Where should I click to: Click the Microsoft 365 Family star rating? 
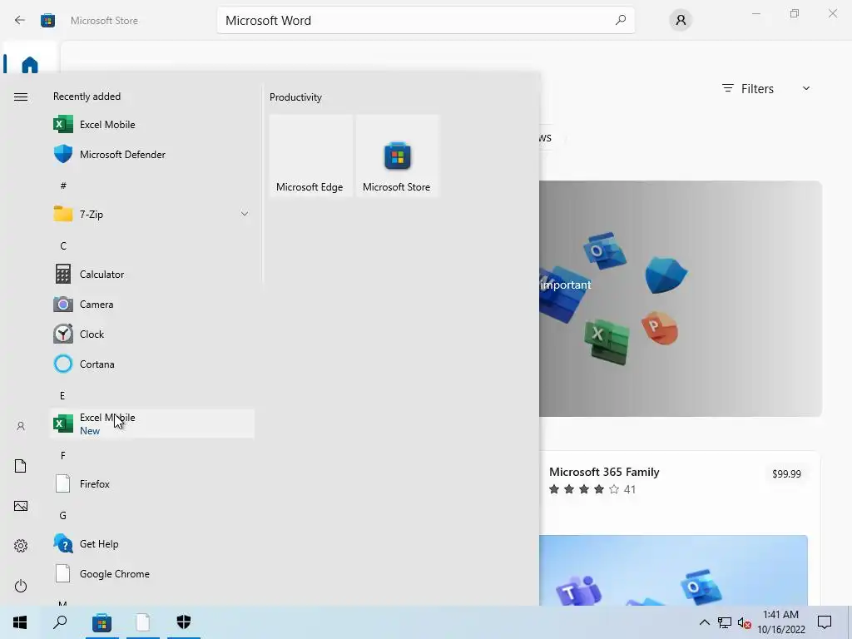click(x=592, y=489)
